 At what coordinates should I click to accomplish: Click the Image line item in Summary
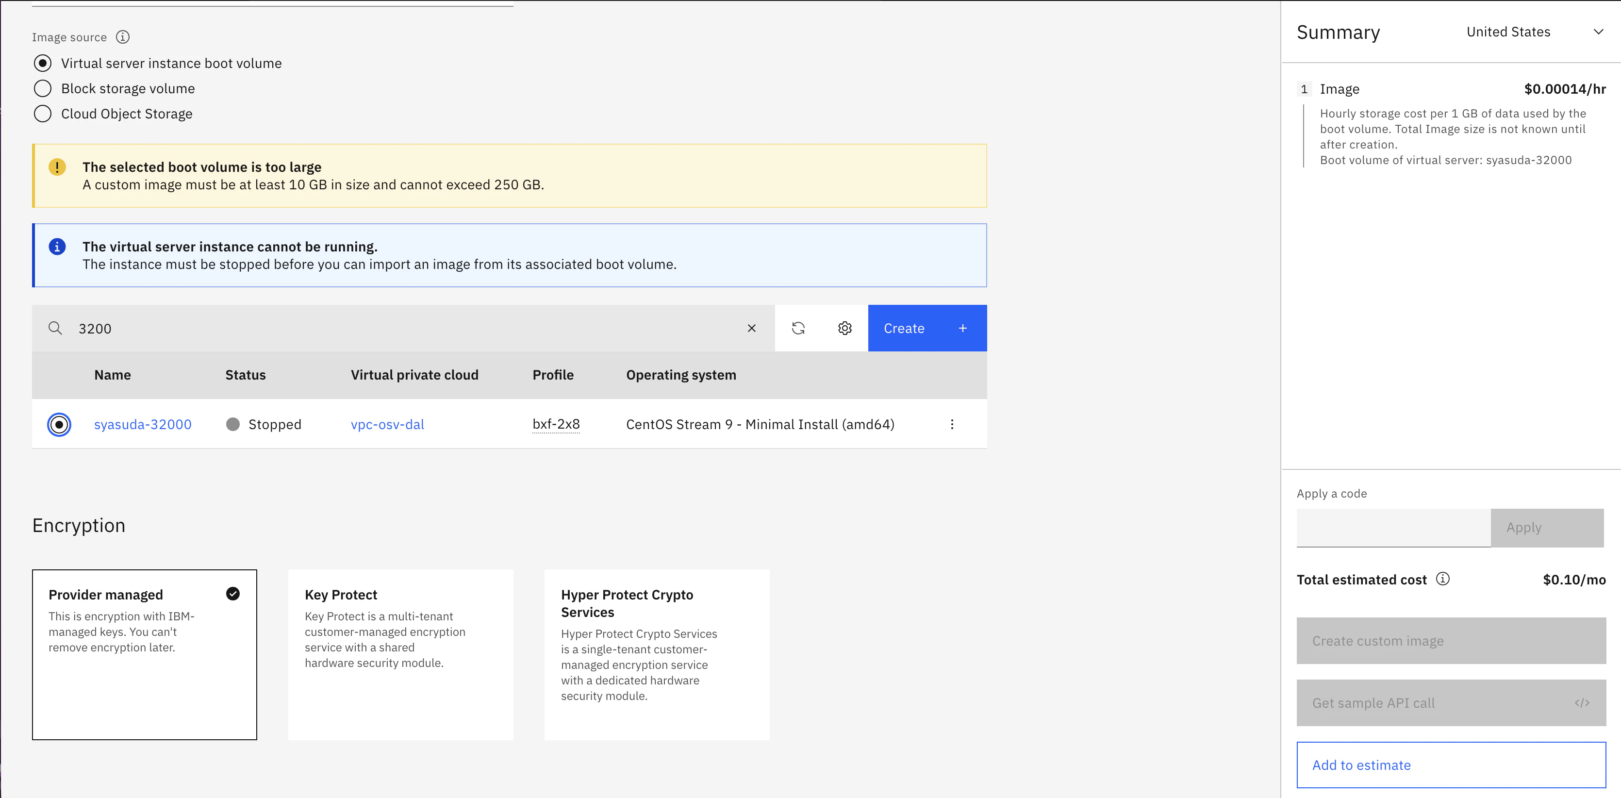coord(1340,89)
